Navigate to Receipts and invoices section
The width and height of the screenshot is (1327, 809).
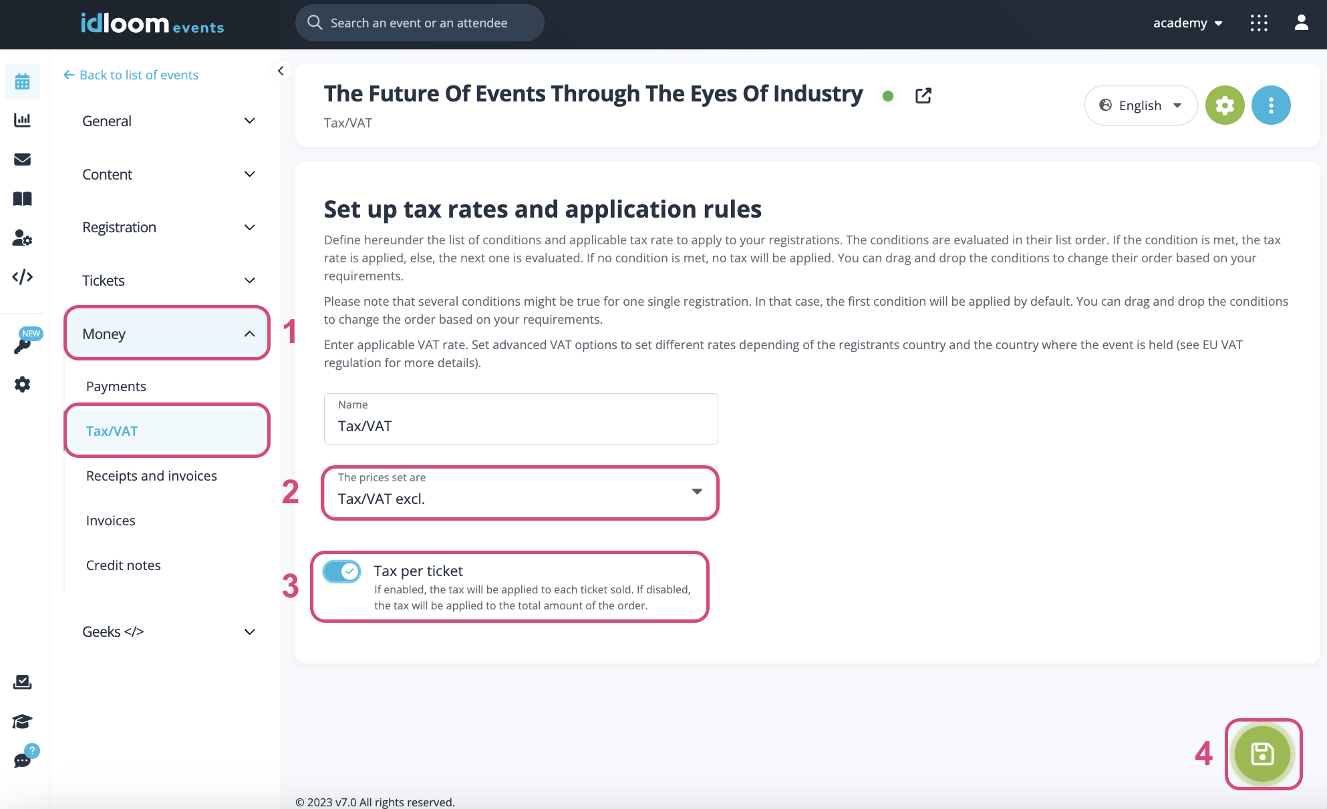(x=151, y=475)
